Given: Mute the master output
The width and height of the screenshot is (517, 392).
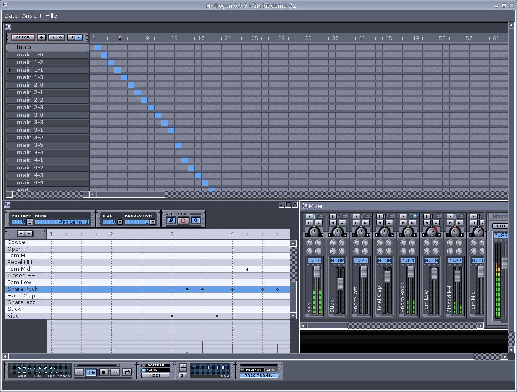Looking at the screenshot, I should (500, 226).
